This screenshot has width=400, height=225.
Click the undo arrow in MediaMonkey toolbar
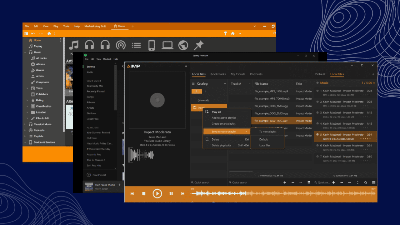coord(33,33)
